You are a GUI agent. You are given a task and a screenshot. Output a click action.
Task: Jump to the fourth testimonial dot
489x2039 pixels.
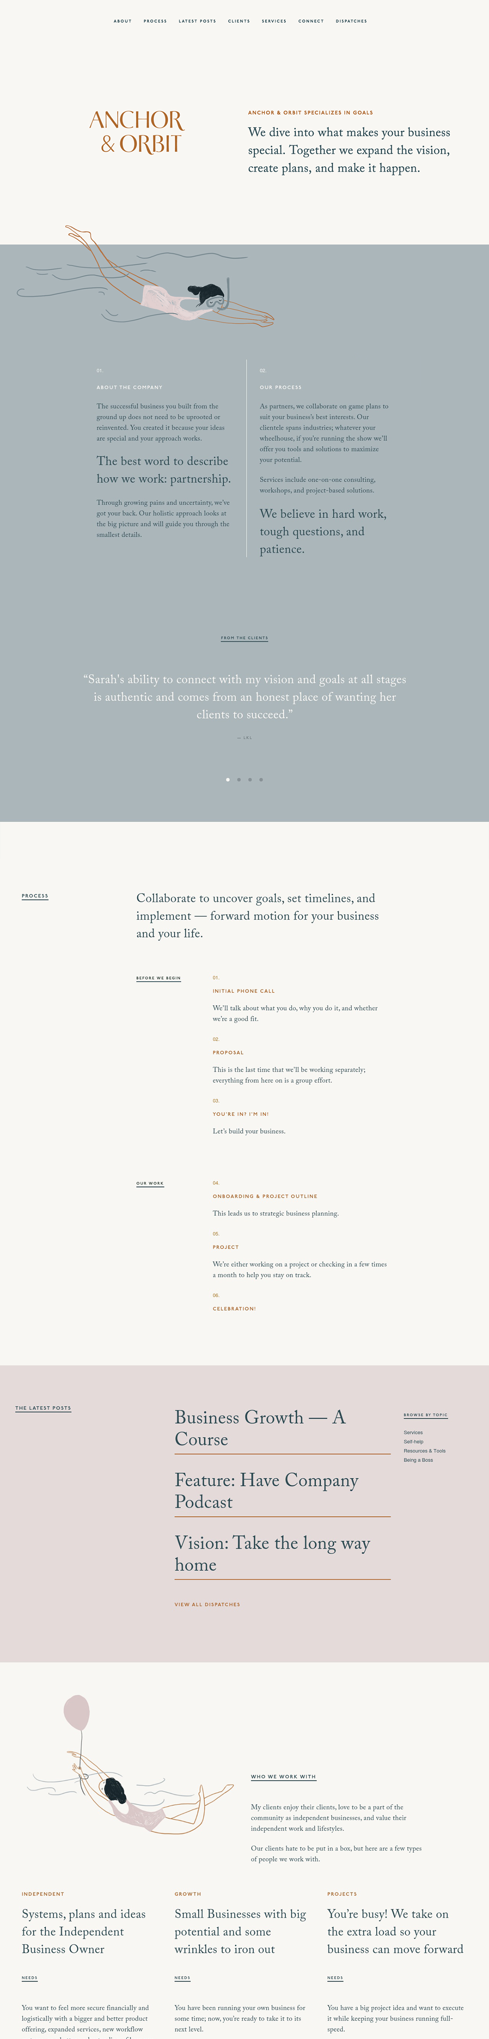[x=261, y=780]
